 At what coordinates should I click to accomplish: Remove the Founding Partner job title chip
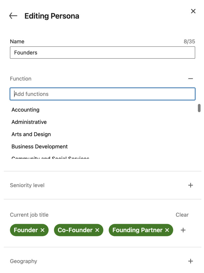(167, 230)
